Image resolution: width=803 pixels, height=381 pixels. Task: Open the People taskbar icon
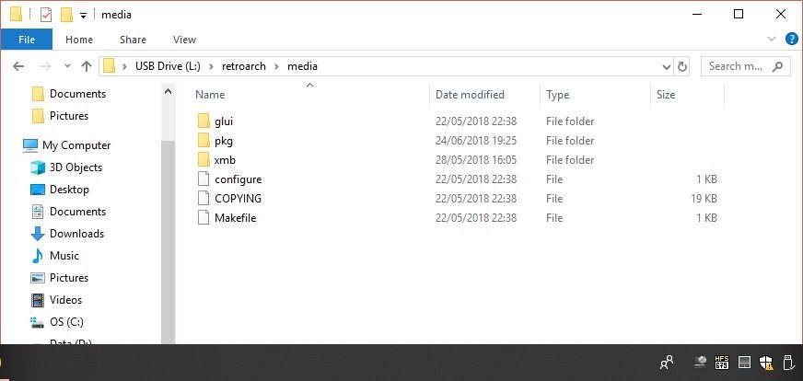667,363
